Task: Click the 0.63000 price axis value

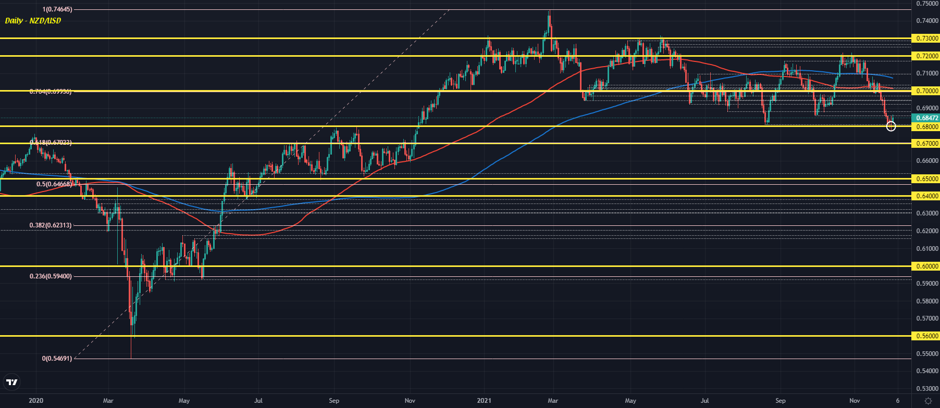Action: pyautogui.click(x=927, y=213)
